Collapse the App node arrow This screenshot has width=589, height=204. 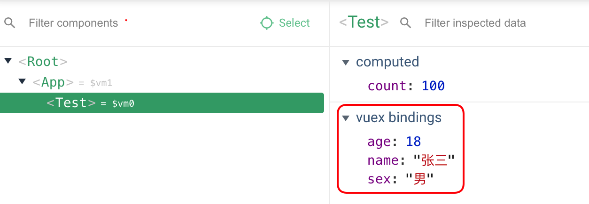click(x=22, y=82)
